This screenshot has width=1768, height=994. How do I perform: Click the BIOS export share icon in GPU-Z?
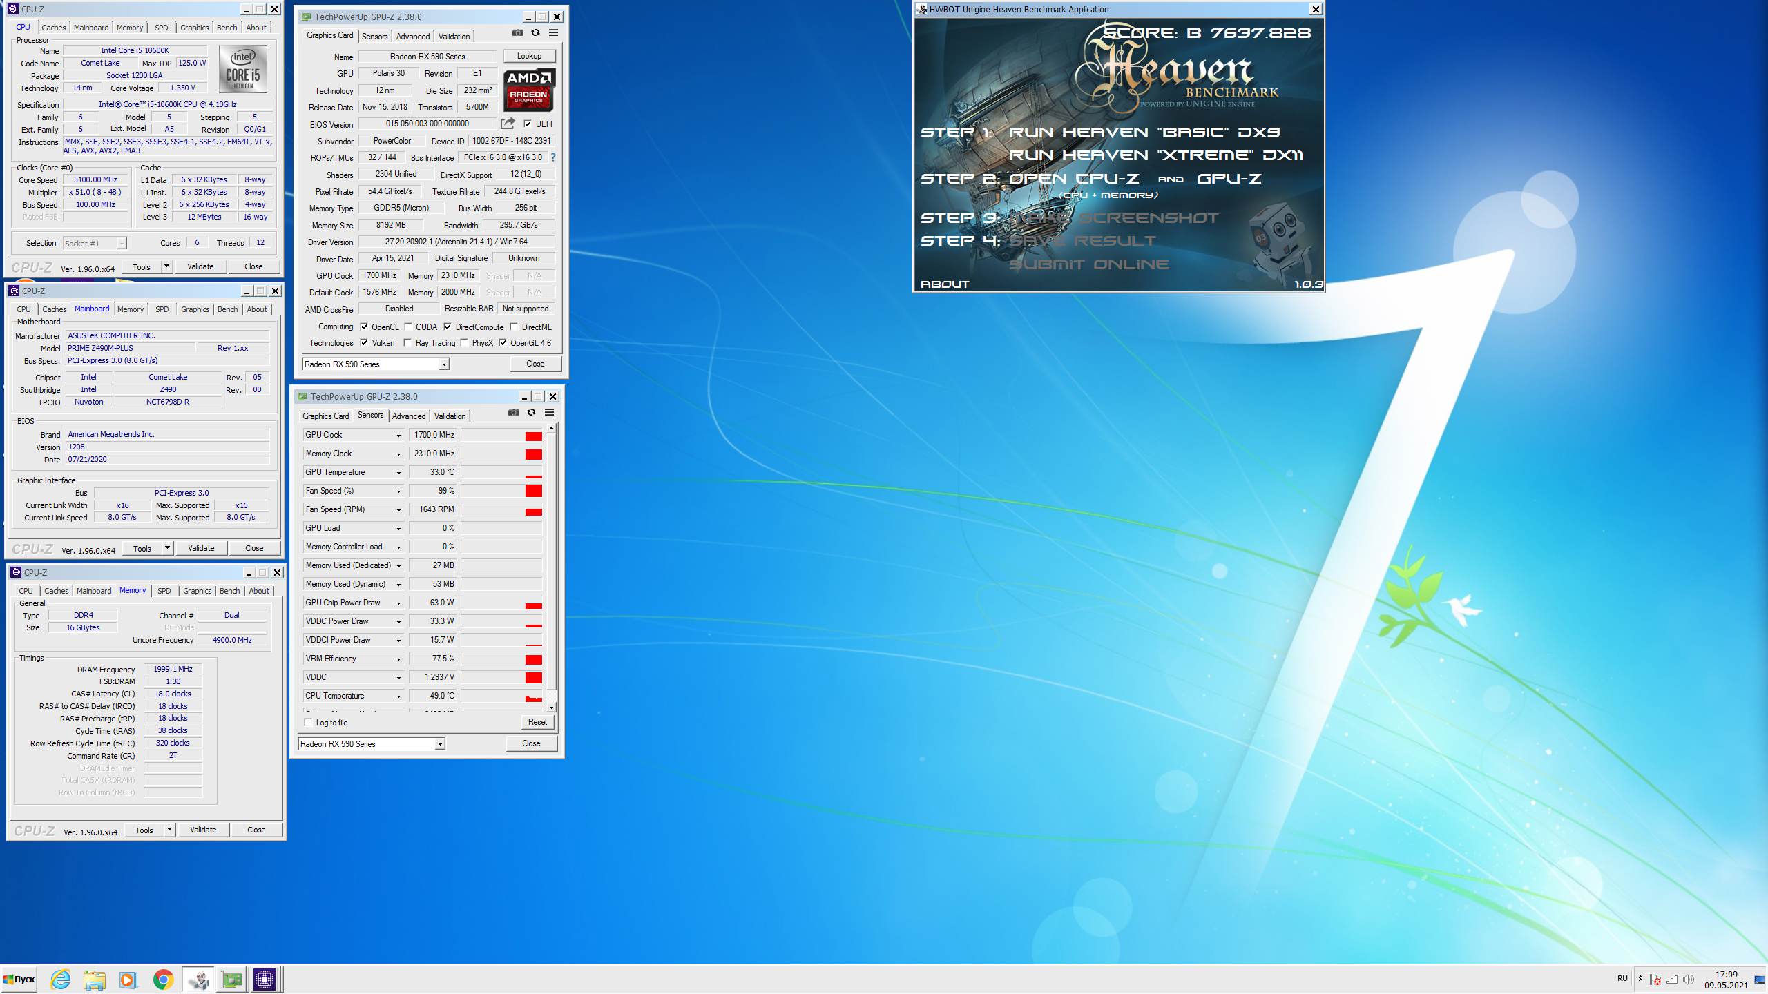coord(508,124)
